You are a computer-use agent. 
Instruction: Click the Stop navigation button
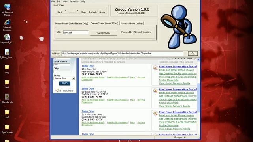point(83,12)
